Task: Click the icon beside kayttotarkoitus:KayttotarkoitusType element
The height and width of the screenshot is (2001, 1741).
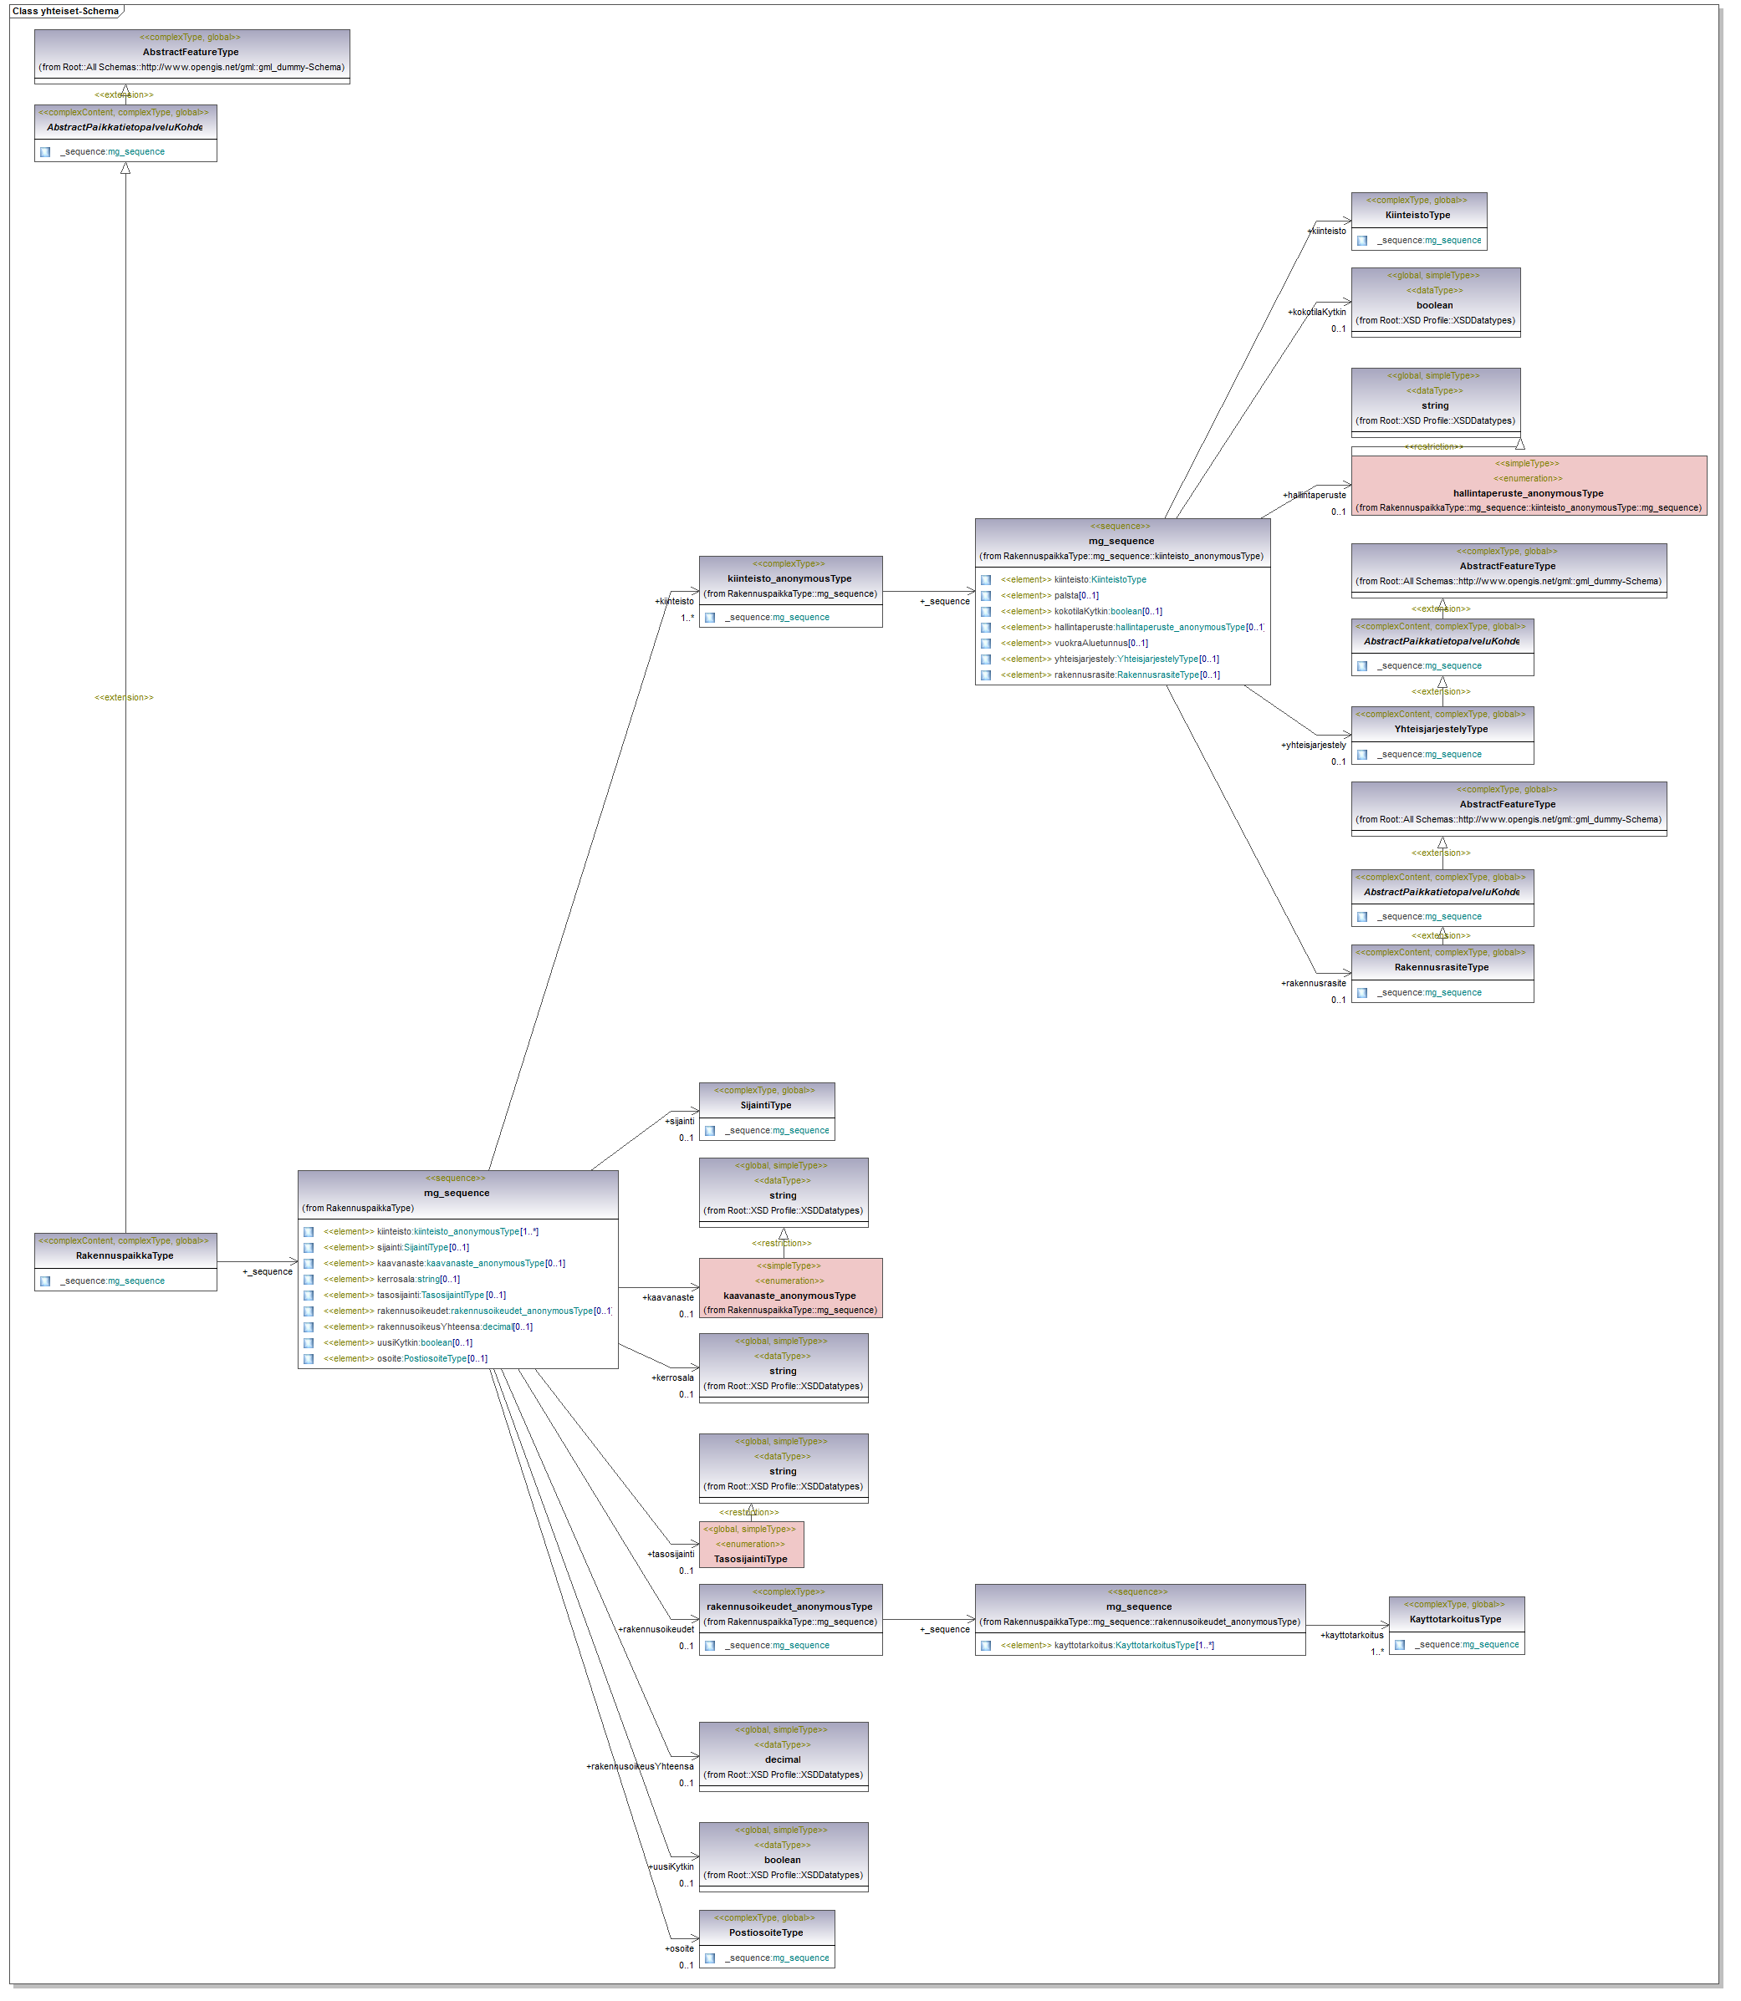Action: pos(986,1647)
